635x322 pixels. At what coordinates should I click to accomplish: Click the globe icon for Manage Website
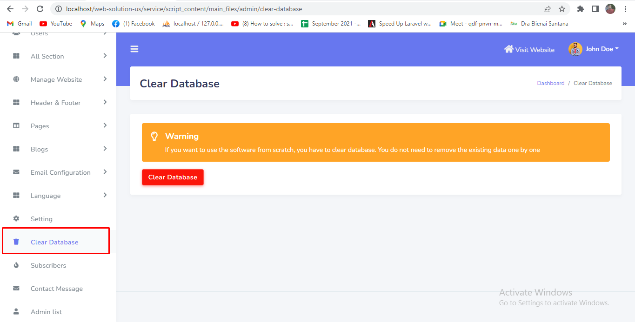coord(16,79)
